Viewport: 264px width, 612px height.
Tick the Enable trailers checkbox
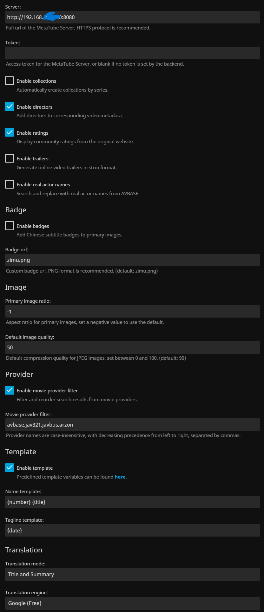point(10,158)
